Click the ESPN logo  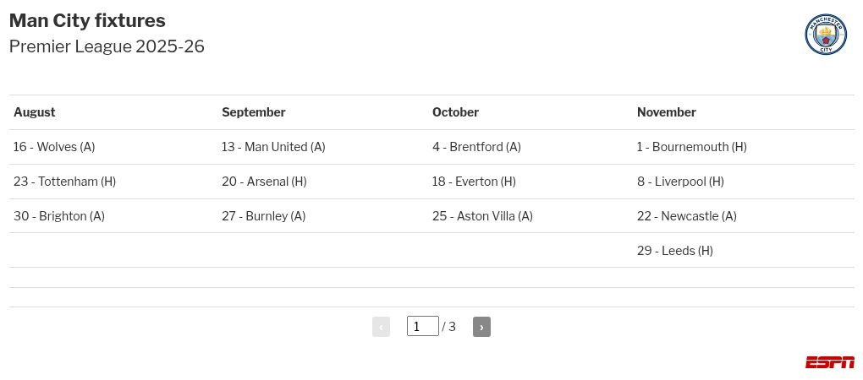click(829, 362)
